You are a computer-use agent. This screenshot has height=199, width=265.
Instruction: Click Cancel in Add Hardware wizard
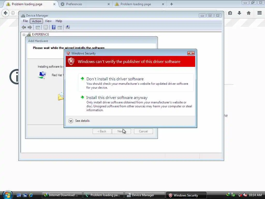click(x=143, y=131)
